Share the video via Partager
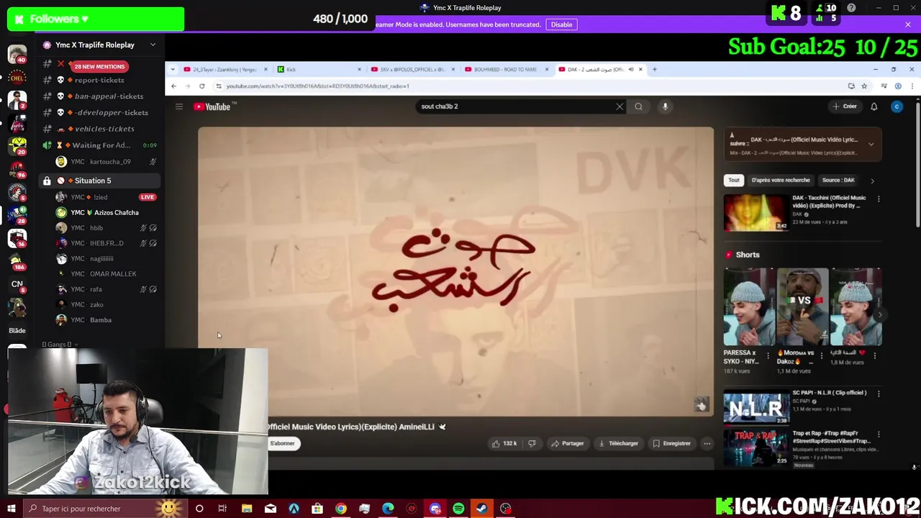 tap(567, 443)
